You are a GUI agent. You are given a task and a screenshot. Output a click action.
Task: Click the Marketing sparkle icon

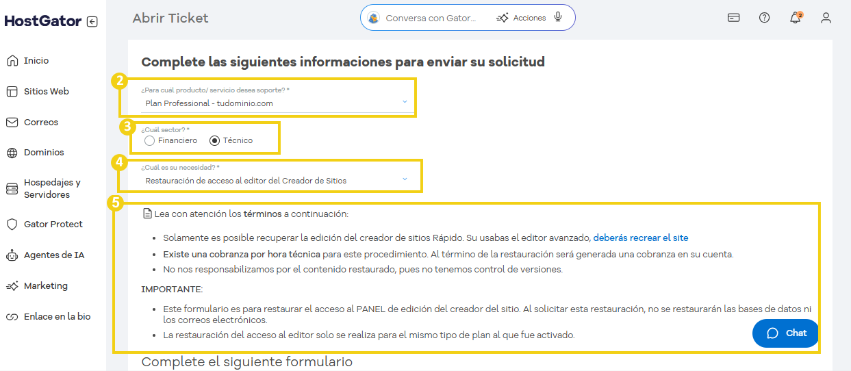pos(12,286)
